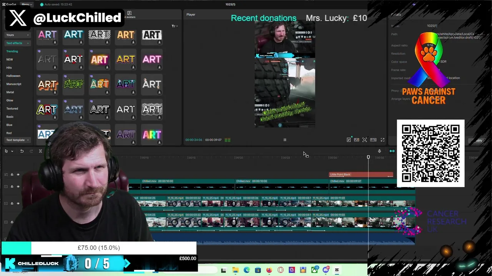This screenshot has height=276, width=492.
Task: Select the Manuscript effects category
Action: [x=14, y=84]
